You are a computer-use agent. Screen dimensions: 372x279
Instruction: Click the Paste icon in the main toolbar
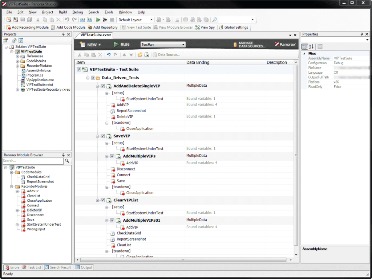pyautogui.click(x=52, y=20)
